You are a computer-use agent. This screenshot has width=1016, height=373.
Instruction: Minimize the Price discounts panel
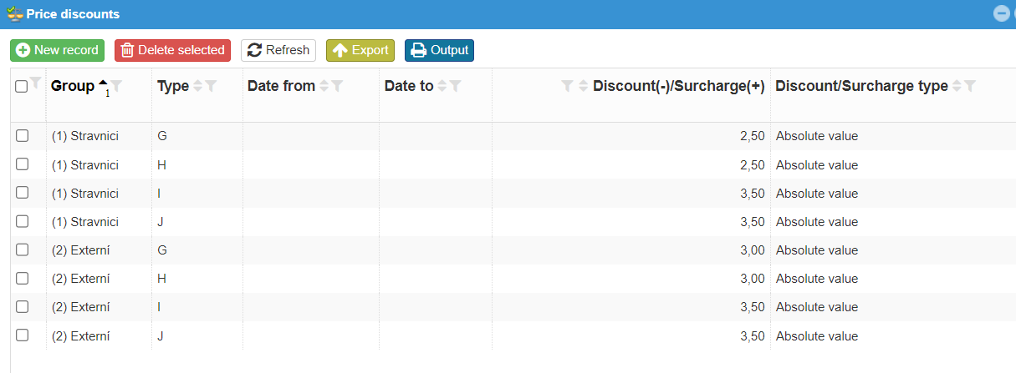(x=1001, y=13)
